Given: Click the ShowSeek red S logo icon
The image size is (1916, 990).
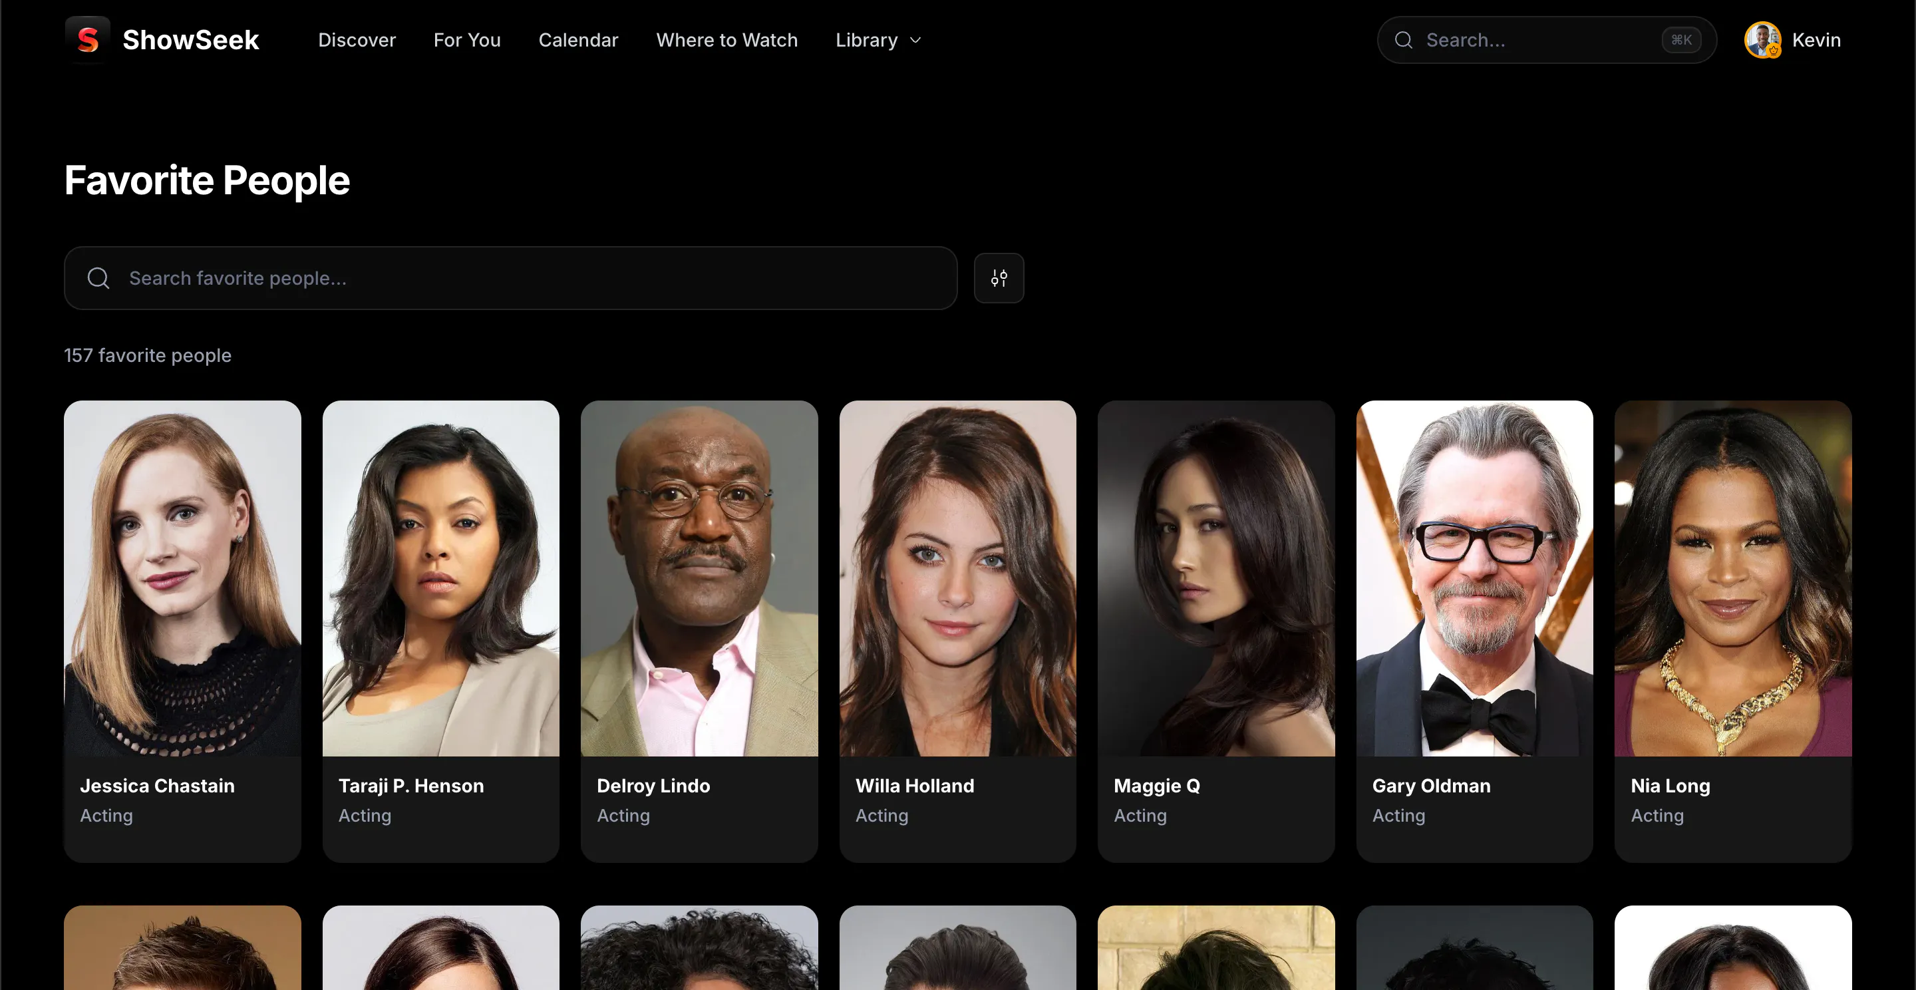Looking at the screenshot, I should point(88,39).
